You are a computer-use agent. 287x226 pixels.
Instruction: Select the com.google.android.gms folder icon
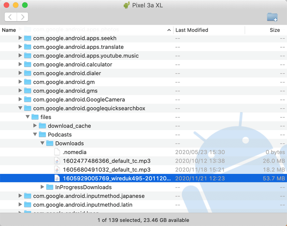pos(28,91)
